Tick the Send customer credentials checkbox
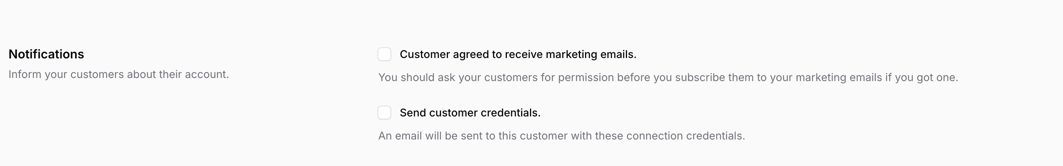This screenshot has width=1063, height=166. point(384,113)
